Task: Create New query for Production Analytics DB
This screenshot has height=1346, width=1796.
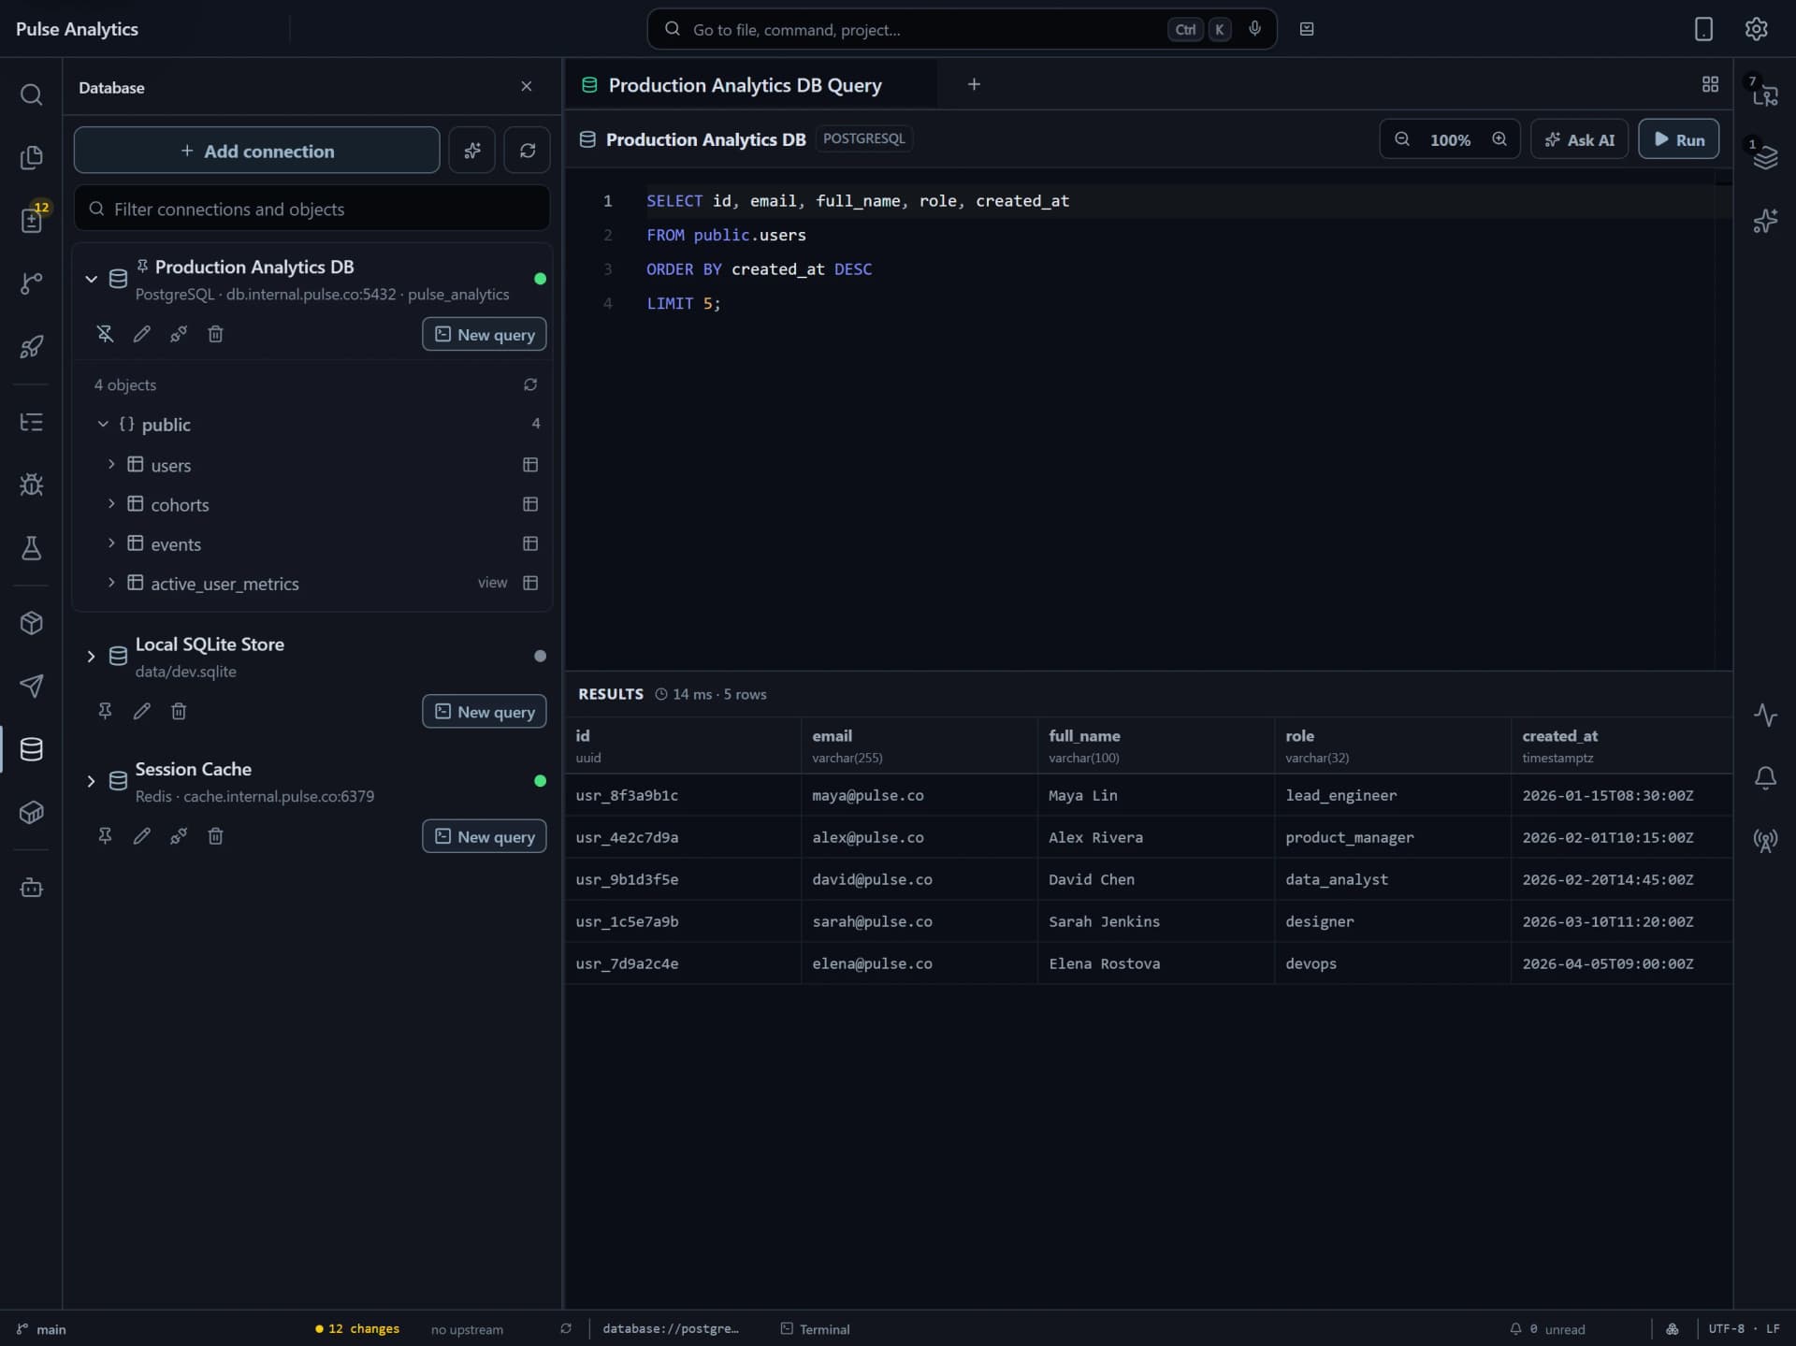Action: pyautogui.click(x=485, y=334)
